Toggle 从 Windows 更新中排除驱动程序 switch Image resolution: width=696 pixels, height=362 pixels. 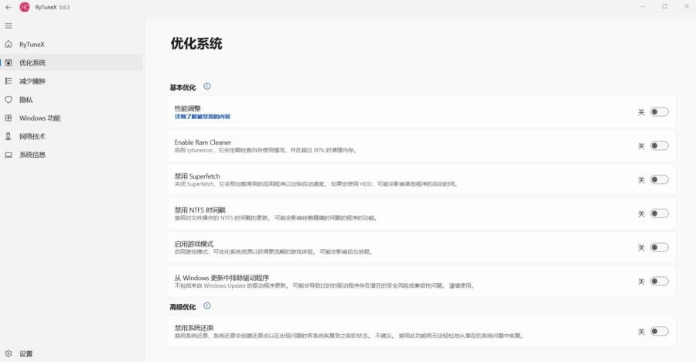tap(659, 281)
